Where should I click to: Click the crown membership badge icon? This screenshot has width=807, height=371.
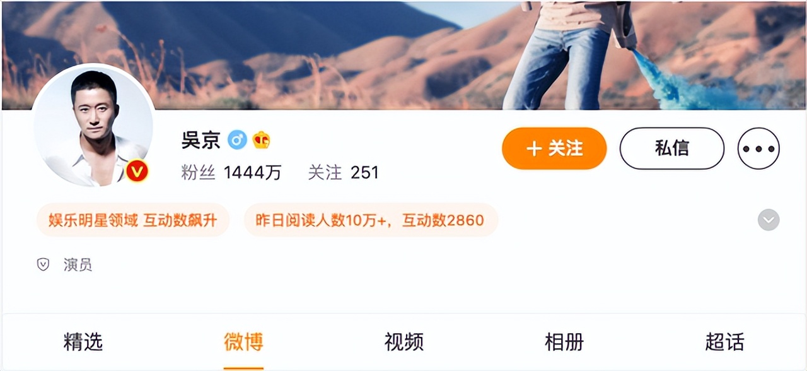point(261,140)
